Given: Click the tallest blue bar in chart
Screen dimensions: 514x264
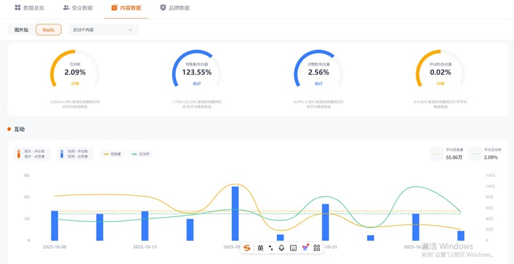Looking at the screenshot, I should click(x=235, y=213).
